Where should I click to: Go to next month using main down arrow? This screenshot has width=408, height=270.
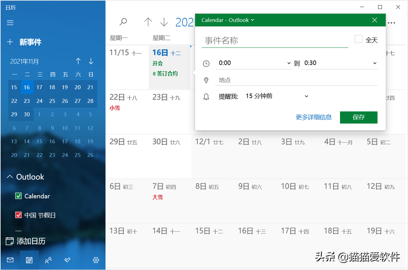tap(164, 22)
